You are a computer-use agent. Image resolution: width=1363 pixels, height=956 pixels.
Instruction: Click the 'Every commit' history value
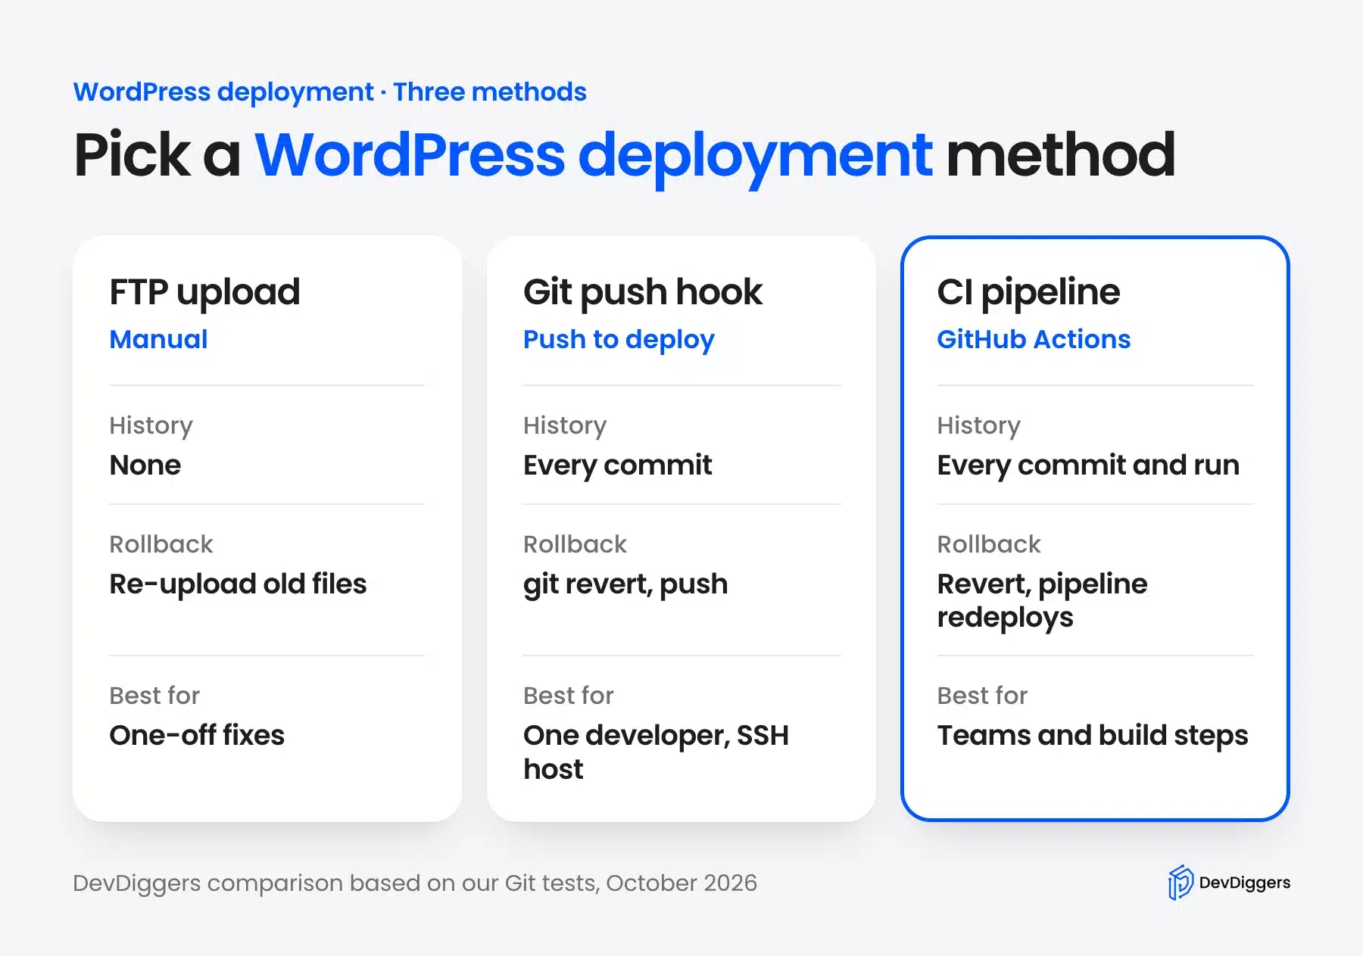(x=617, y=466)
